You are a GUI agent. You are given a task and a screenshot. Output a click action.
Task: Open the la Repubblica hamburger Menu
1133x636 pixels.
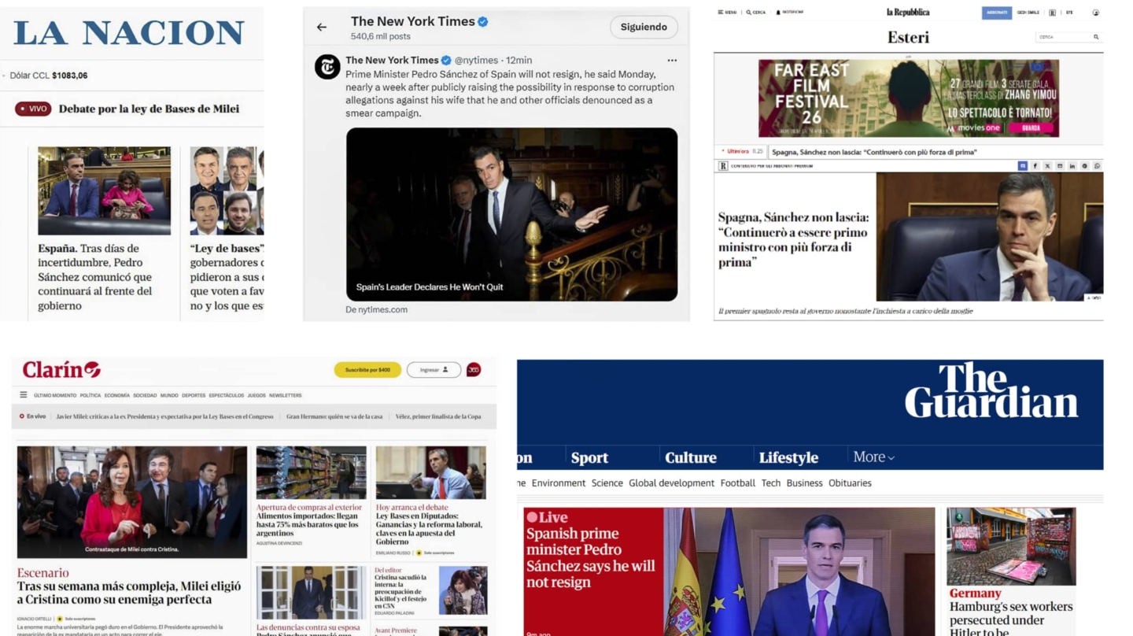click(x=727, y=13)
